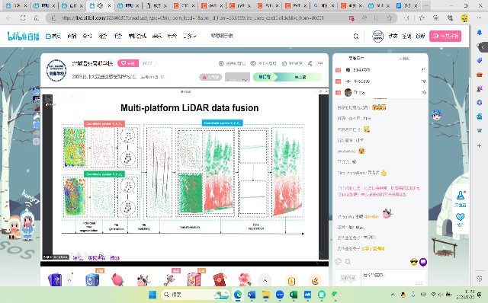This screenshot has width=488, height=303.
Task: Click the share icon above the video
Action: (310, 63)
